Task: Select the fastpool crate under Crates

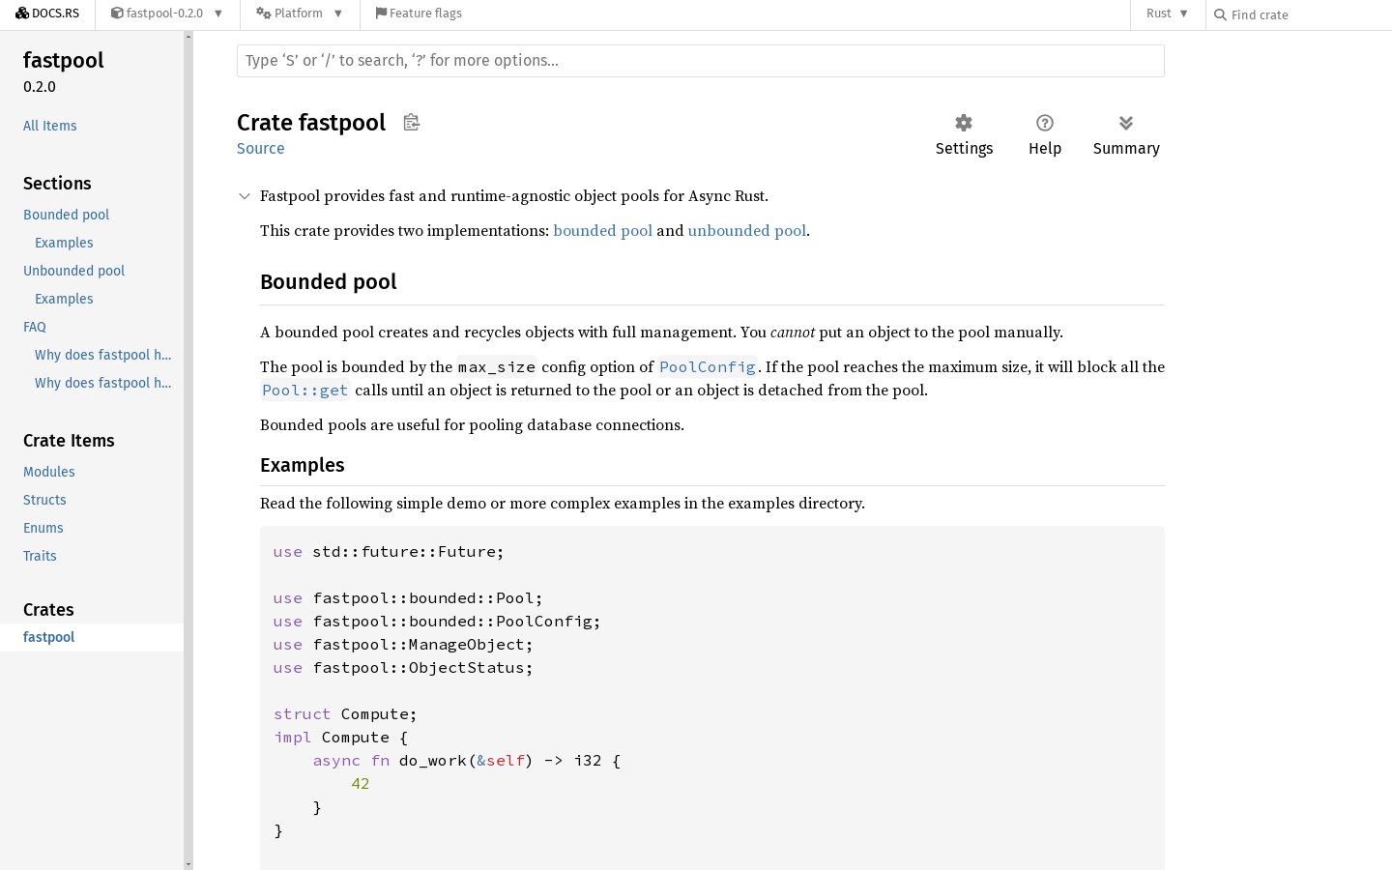Action: (x=92, y=637)
